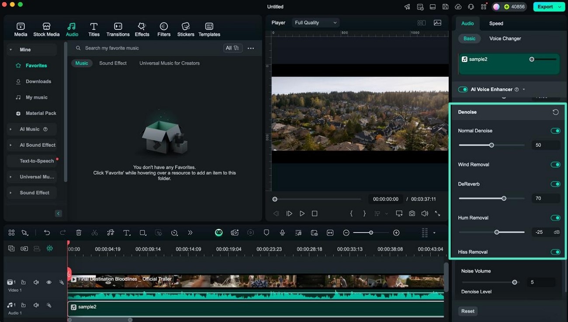Click the Mark Out curly brace icon
This screenshot has height=322, width=568.
pos(364,214)
